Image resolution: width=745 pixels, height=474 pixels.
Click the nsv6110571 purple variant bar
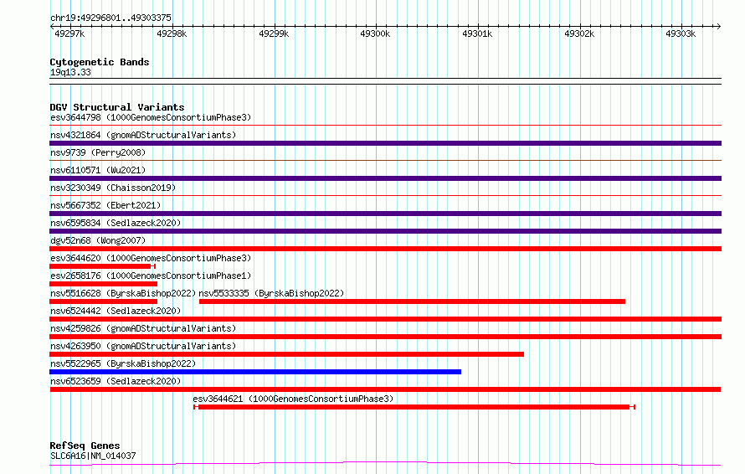[x=385, y=178]
